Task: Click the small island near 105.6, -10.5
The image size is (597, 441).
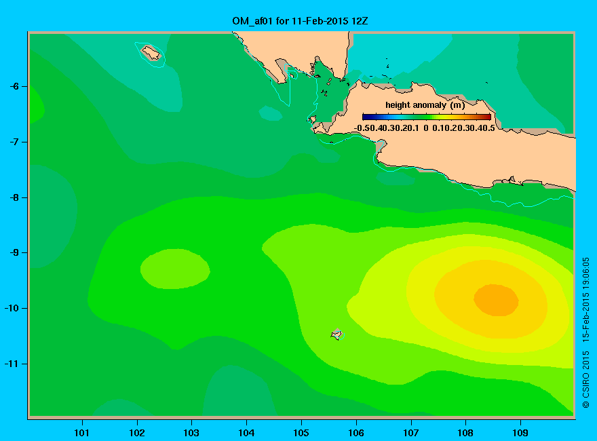Action: click(337, 334)
